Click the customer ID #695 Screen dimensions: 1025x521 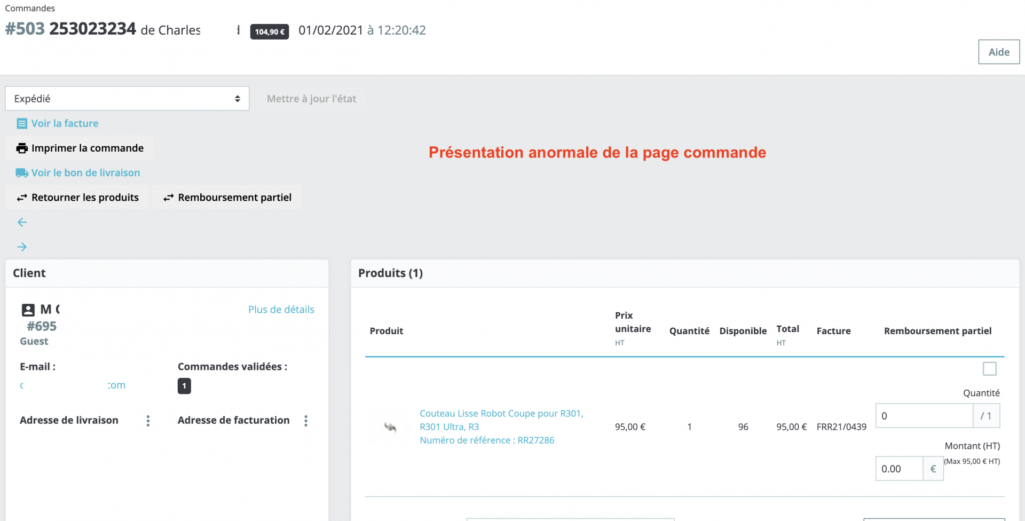pyautogui.click(x=42, y=326)
